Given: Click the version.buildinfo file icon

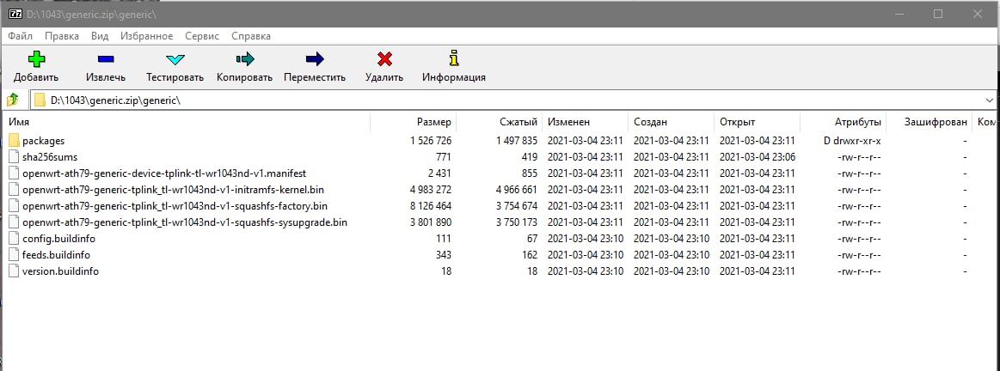Looking at the screenshot, I should [14, 271].
